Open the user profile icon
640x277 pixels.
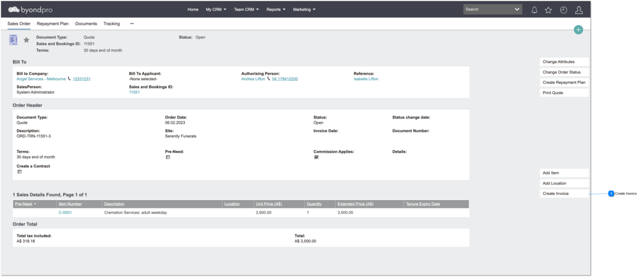[x=579, y=10]
